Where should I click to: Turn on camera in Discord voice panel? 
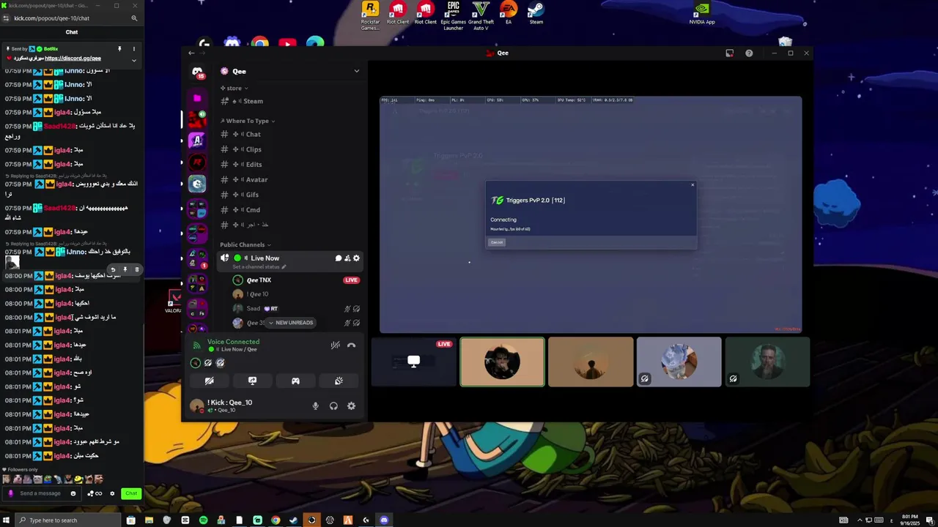[209, 381]
